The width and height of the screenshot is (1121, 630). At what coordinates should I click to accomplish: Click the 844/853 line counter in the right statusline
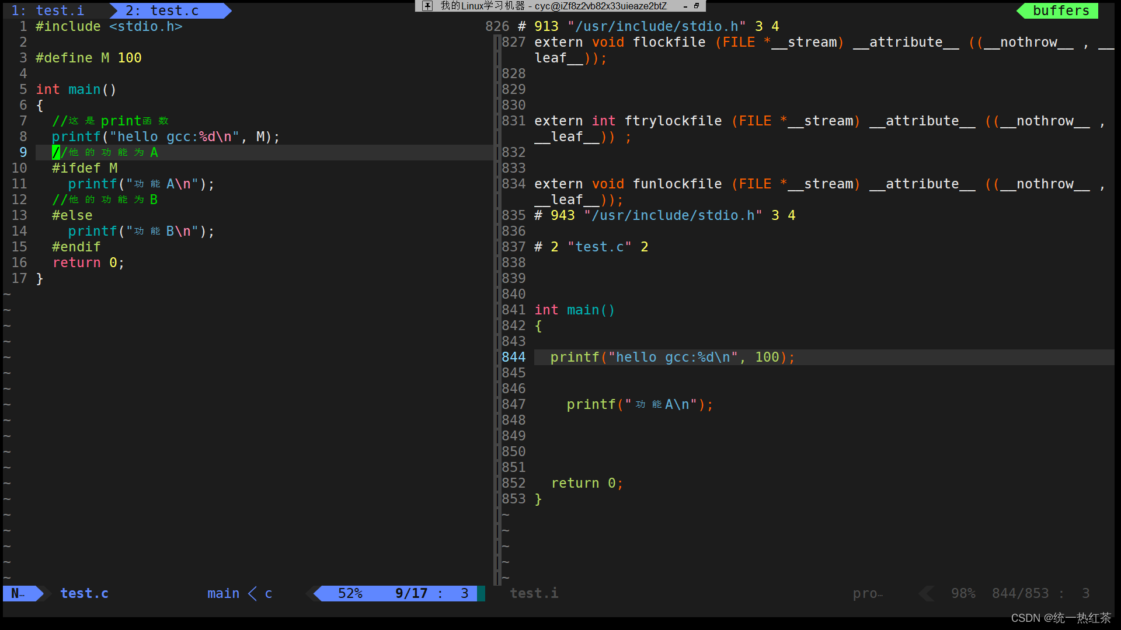click(1020, 593)
